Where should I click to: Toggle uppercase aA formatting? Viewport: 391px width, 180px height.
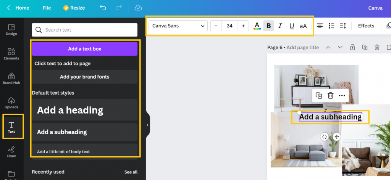coord(303,26)
